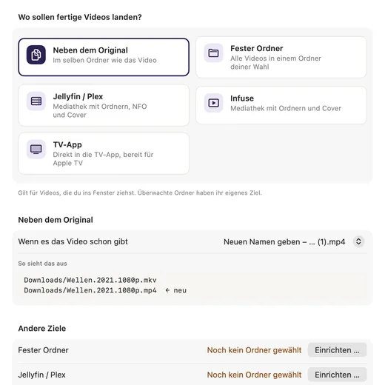Click the Wenn es das Video schon gibt label
The width and height of the screenshot is (385, 385).
click(x=73, y=241)
